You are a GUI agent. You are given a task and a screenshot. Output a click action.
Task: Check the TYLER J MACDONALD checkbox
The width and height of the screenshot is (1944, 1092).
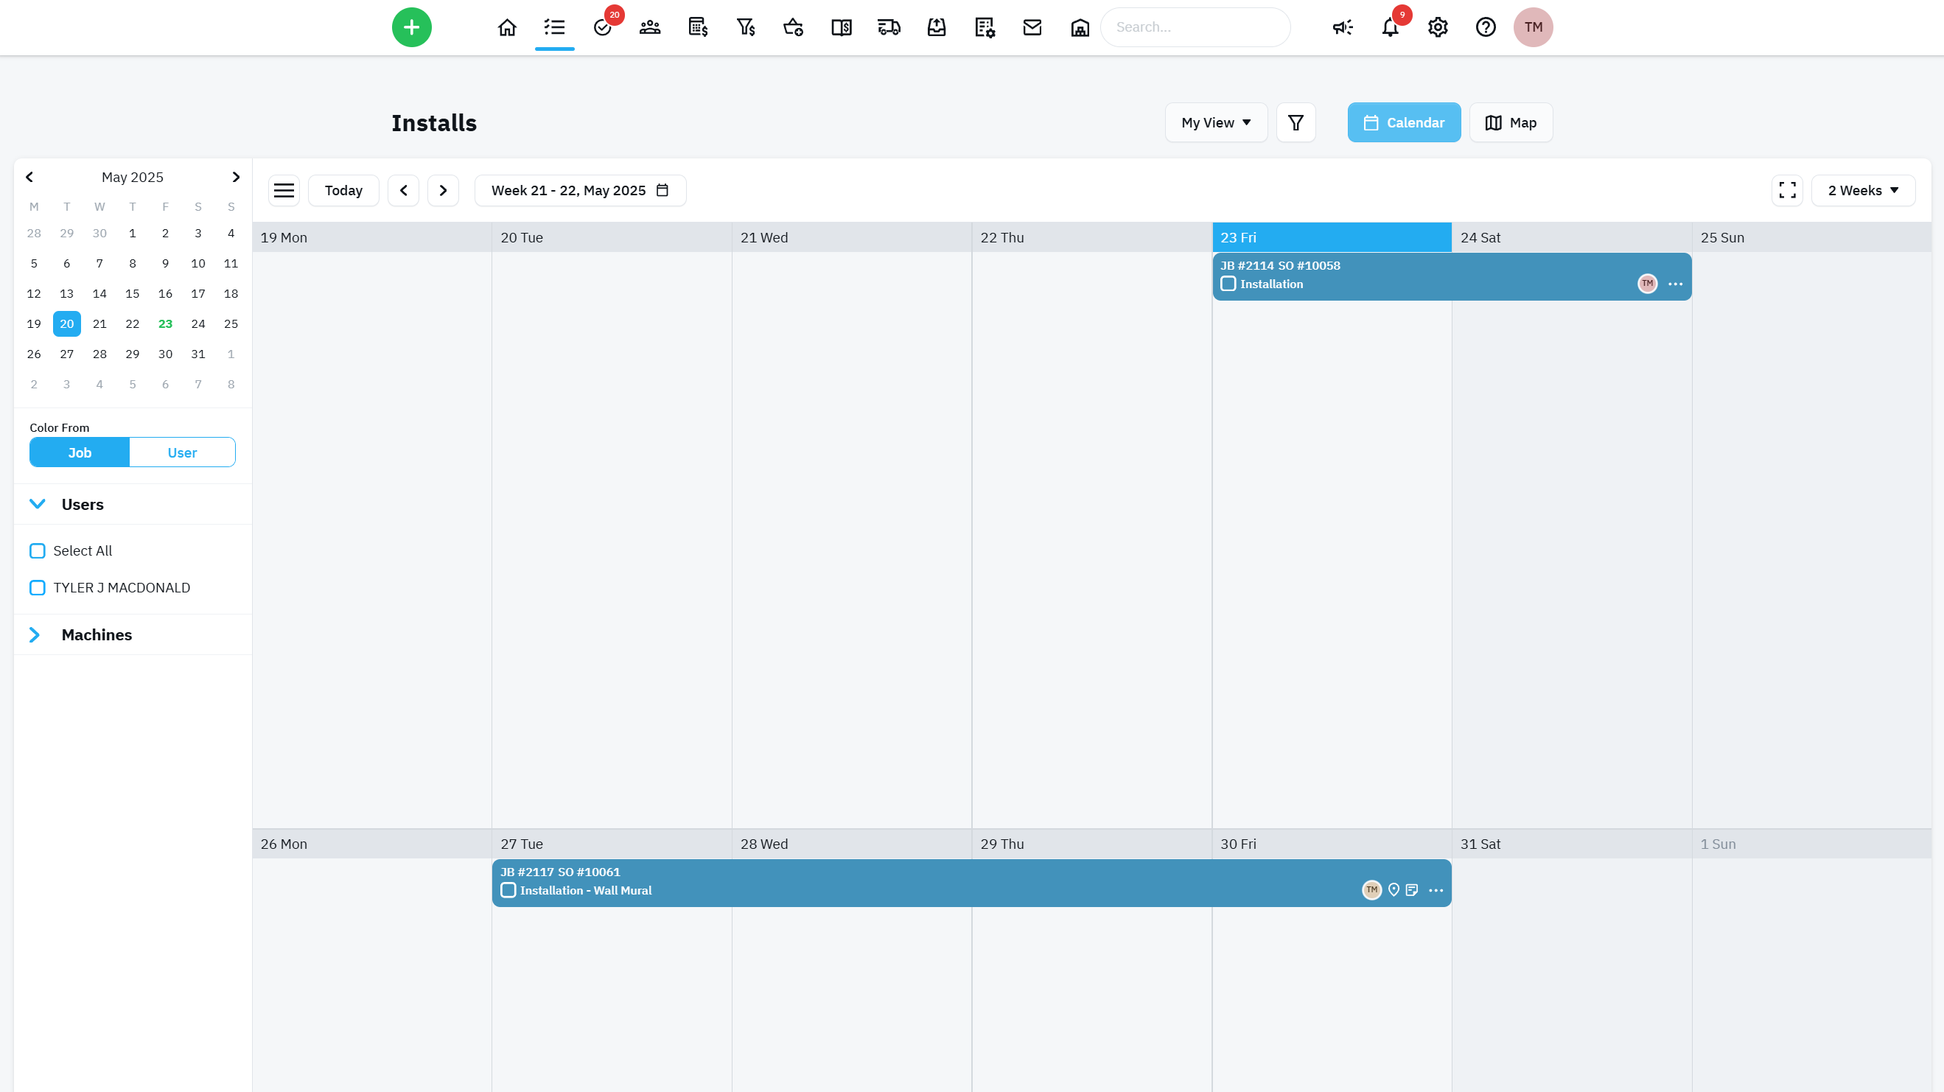click(37, 588)
